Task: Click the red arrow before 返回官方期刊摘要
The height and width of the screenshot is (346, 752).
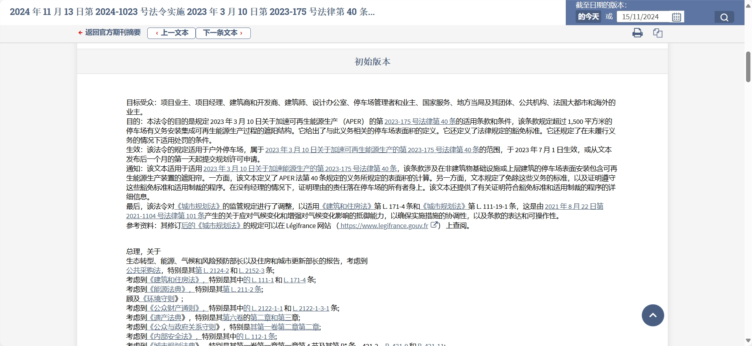Action: pos(80,33)
